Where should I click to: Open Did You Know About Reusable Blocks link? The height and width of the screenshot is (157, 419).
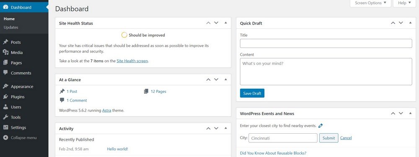[x=273, y=153]
